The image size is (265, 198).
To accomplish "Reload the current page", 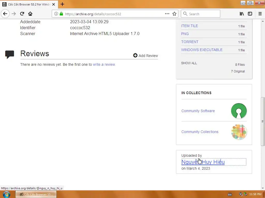I will pos(22,14).
